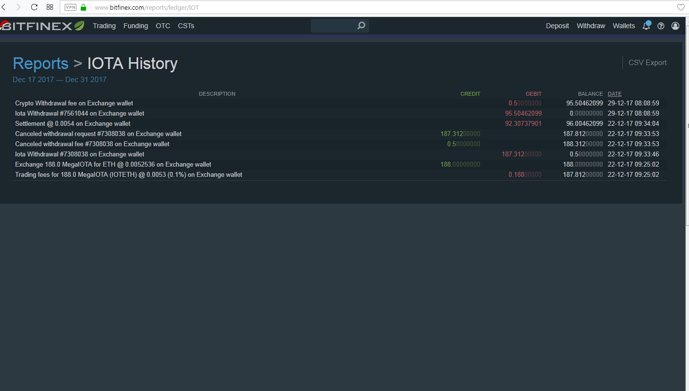Viewport: 689px width, 391px height.
Task: Reload the page with refresh icon
Action: 34,7
